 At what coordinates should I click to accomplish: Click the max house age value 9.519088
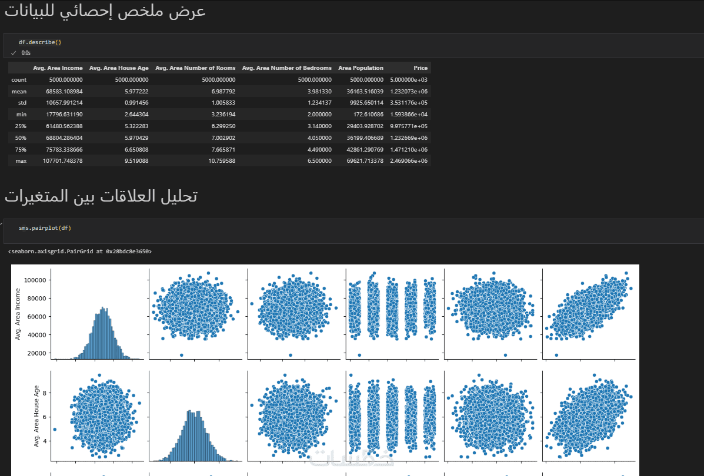136,160
